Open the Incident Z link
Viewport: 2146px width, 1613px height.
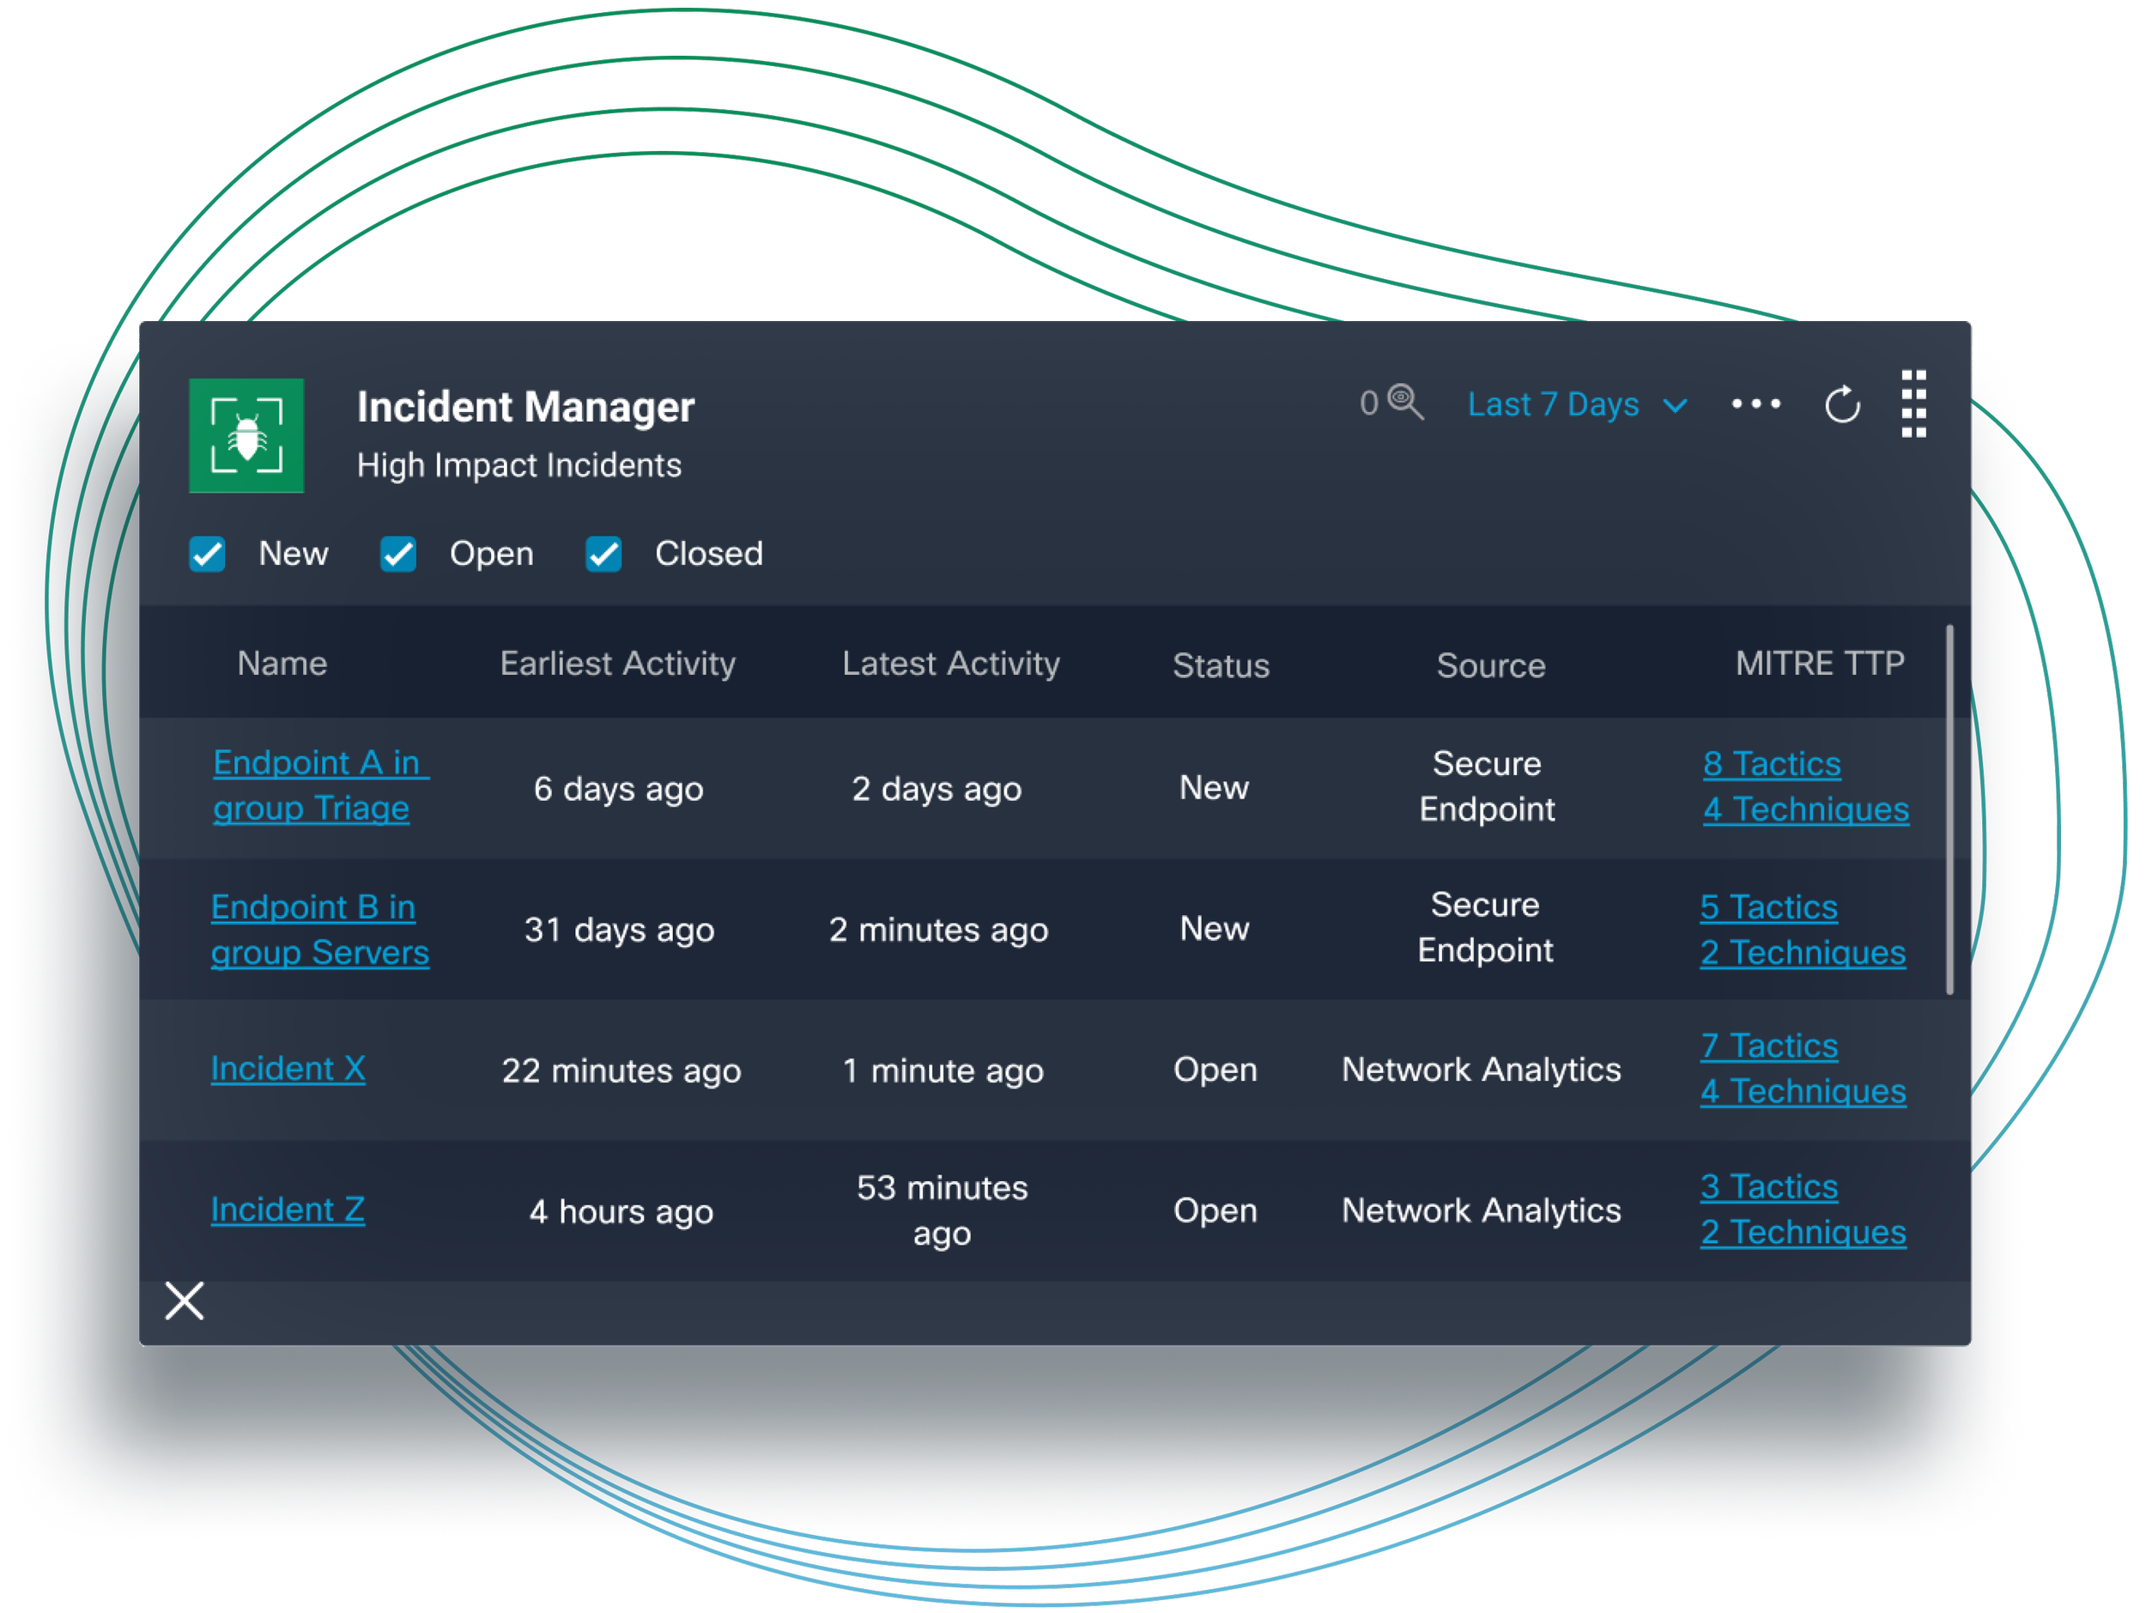[x=288, y=1209]
